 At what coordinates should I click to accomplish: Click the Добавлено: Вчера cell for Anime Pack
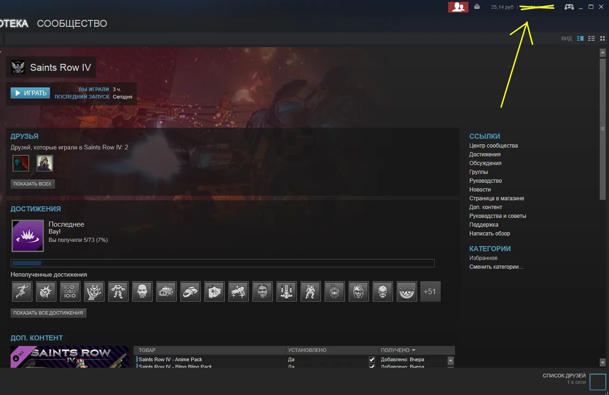[402, 359]
